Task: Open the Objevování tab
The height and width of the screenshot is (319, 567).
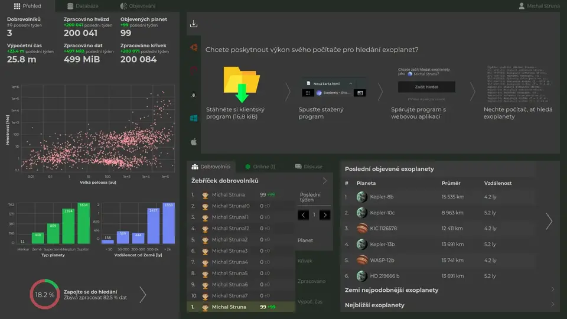Action: [x=138, y=6]
